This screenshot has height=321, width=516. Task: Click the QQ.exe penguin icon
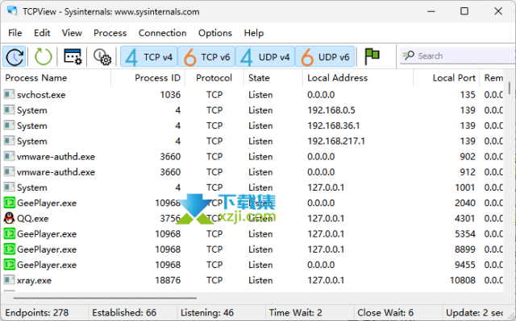tap(9, 218)
